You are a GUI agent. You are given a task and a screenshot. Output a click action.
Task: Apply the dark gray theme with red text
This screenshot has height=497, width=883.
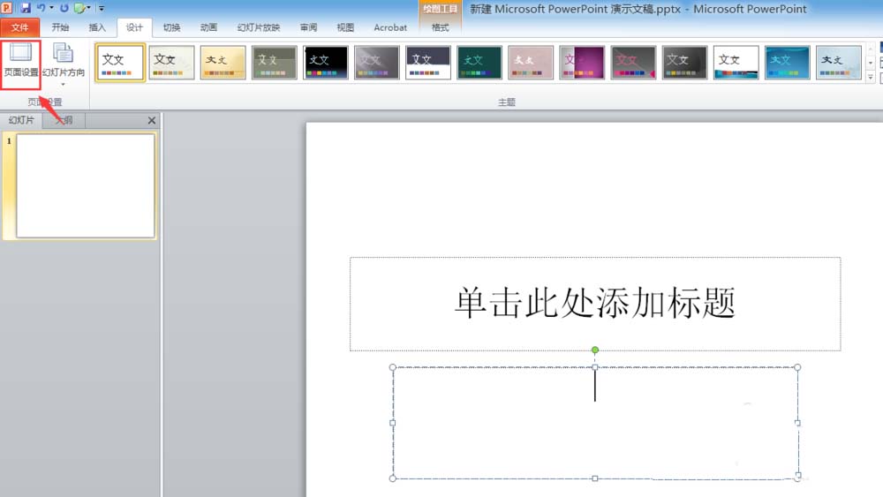[633, 63]
